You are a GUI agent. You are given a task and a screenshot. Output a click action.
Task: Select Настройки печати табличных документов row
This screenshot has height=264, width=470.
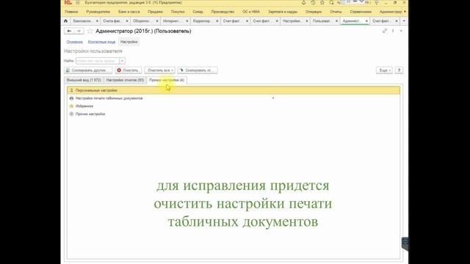pyautogui.click(x=234, y=98)
